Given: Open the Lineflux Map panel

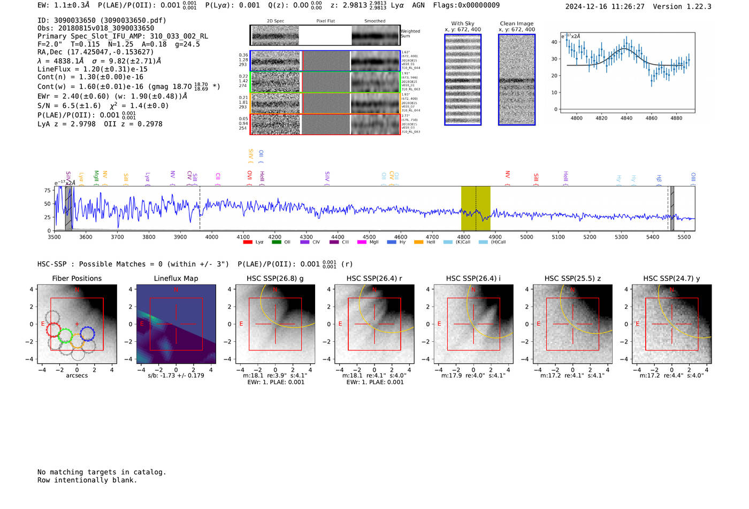Looking at the screenshot, I should (176, 324).
